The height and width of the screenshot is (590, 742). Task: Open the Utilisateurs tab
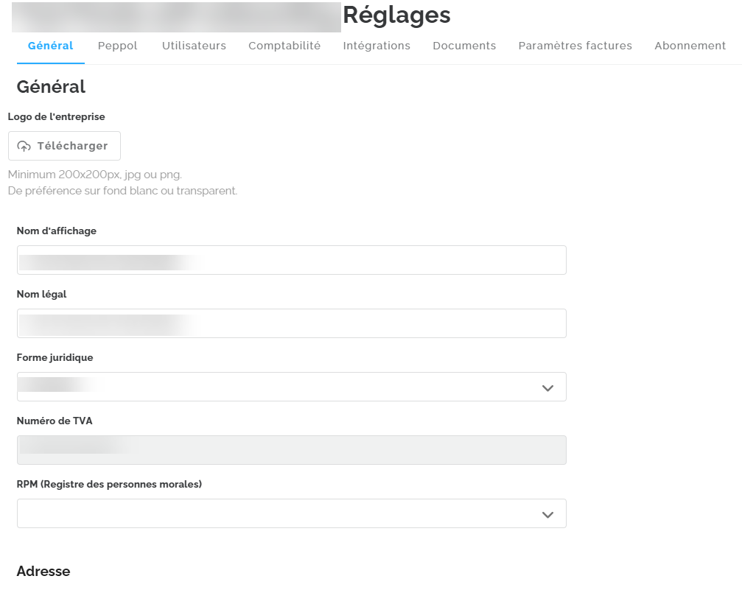point(194,46)
